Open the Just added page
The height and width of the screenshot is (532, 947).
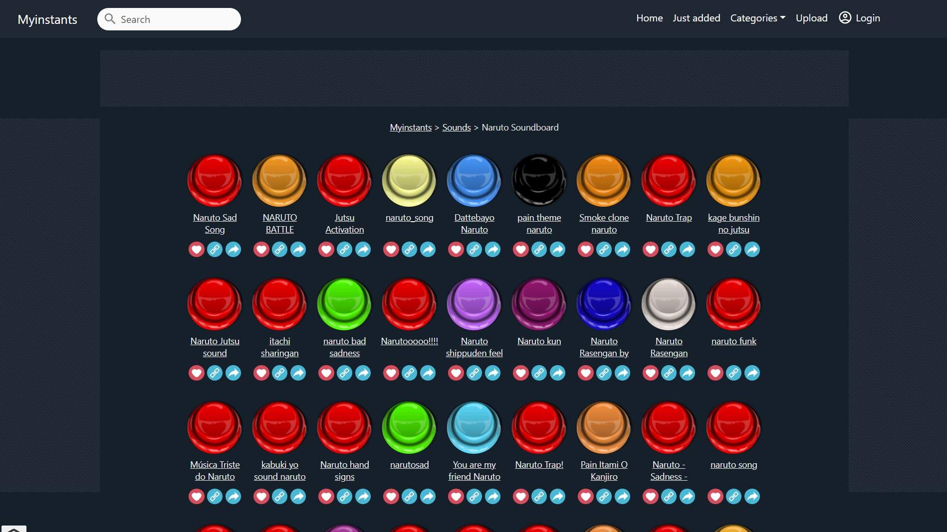696,18
